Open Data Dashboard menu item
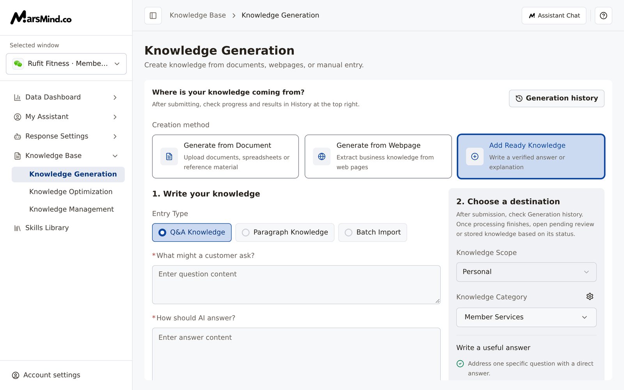This screenshot has width=624, height=390. [66, 97]
